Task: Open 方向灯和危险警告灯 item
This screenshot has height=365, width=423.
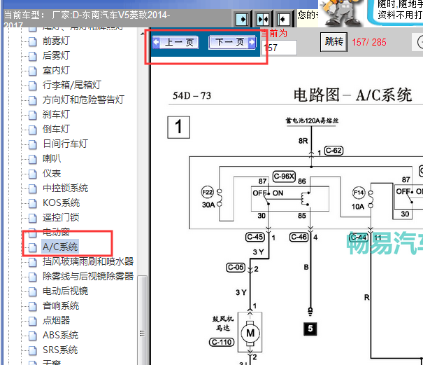Action: (83, 99)
